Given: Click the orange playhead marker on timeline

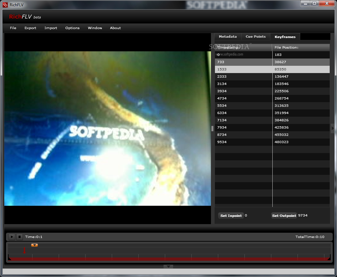Looking at the screenshot, I should pos(34,245).
